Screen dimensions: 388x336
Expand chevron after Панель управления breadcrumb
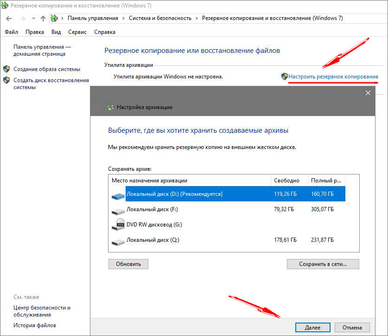(x=123, y=19)
